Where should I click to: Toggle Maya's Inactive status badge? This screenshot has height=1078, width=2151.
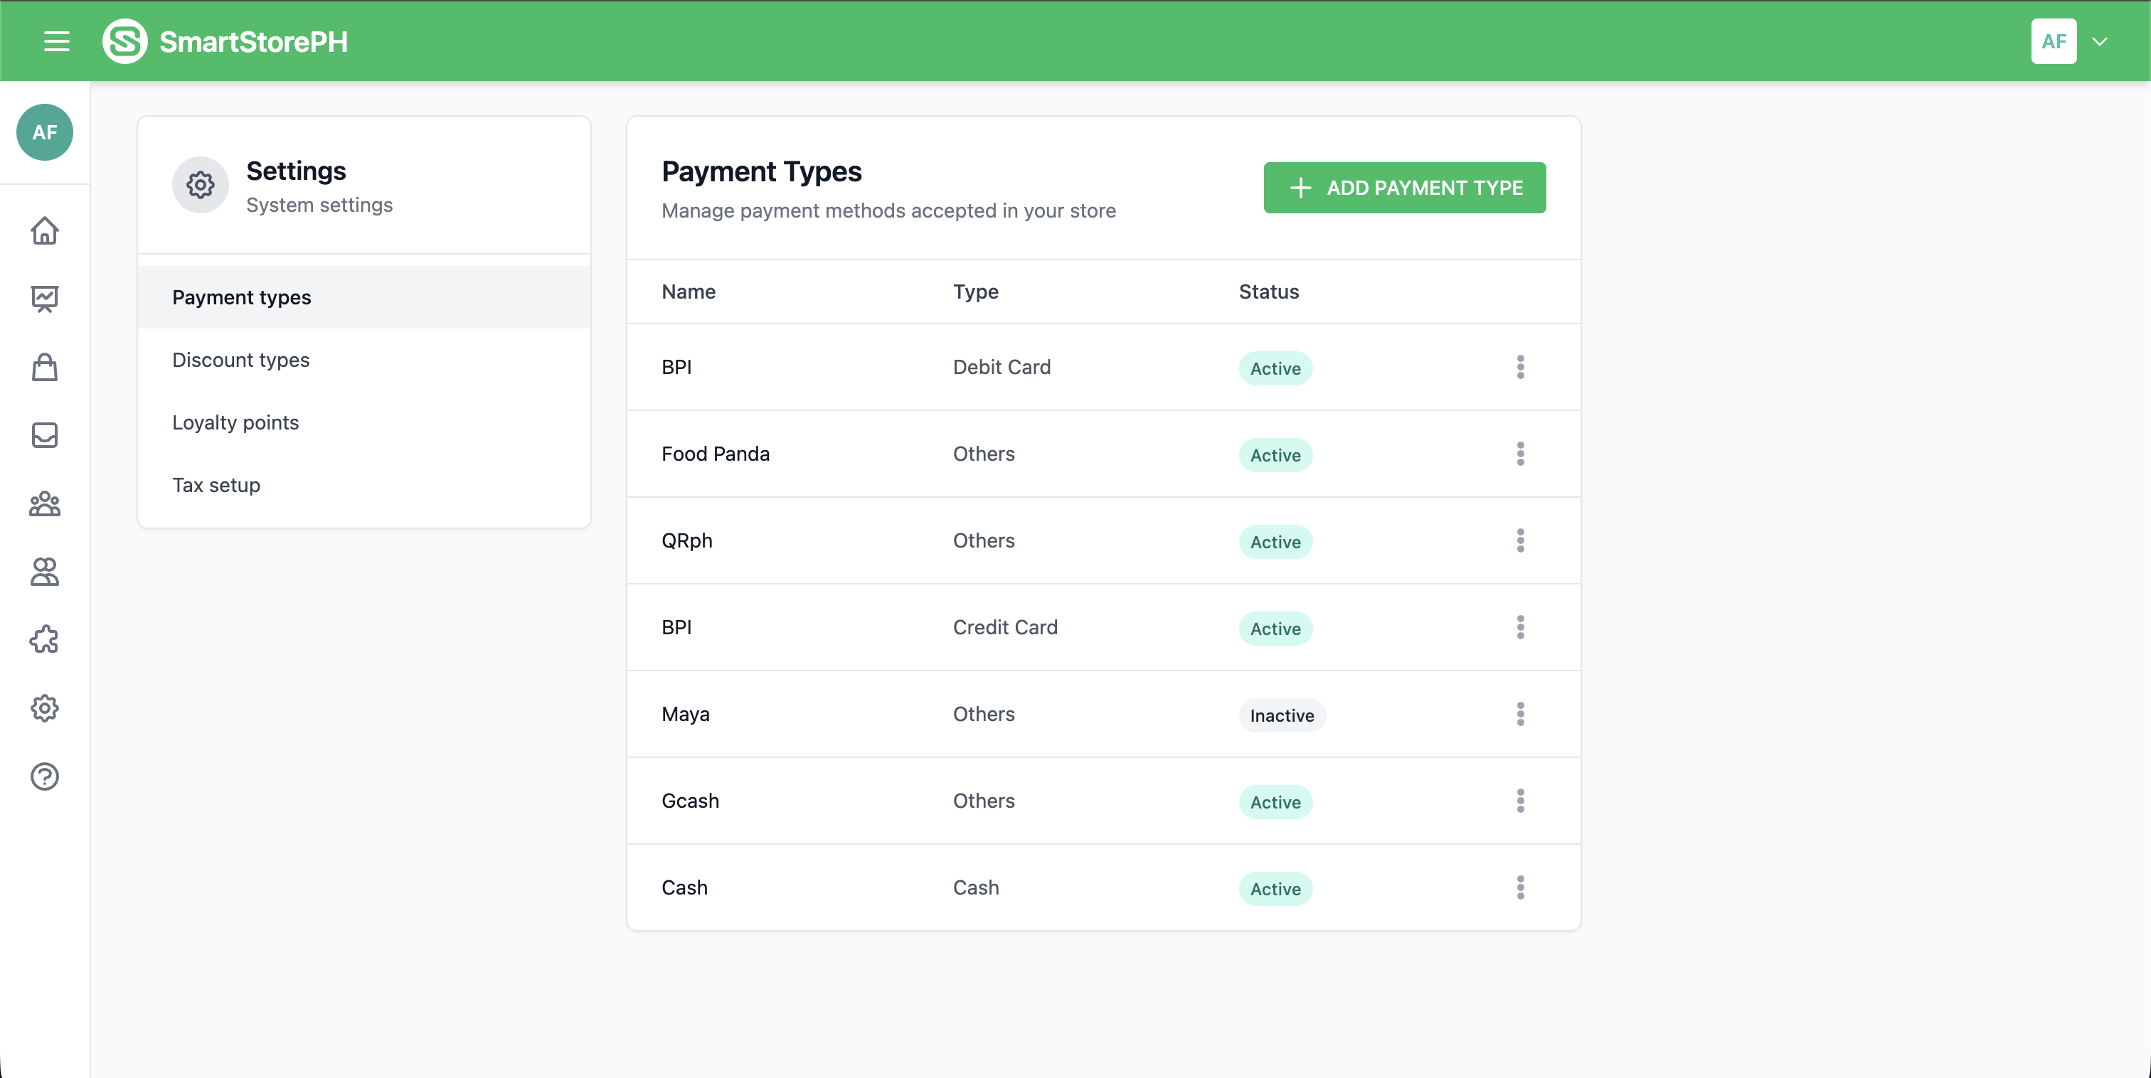tap(1282, 715)
